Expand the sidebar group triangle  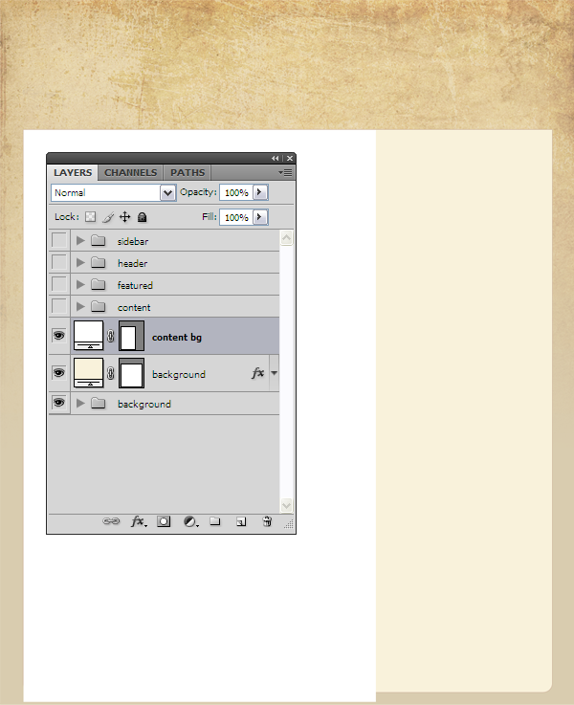coord(80,240)
